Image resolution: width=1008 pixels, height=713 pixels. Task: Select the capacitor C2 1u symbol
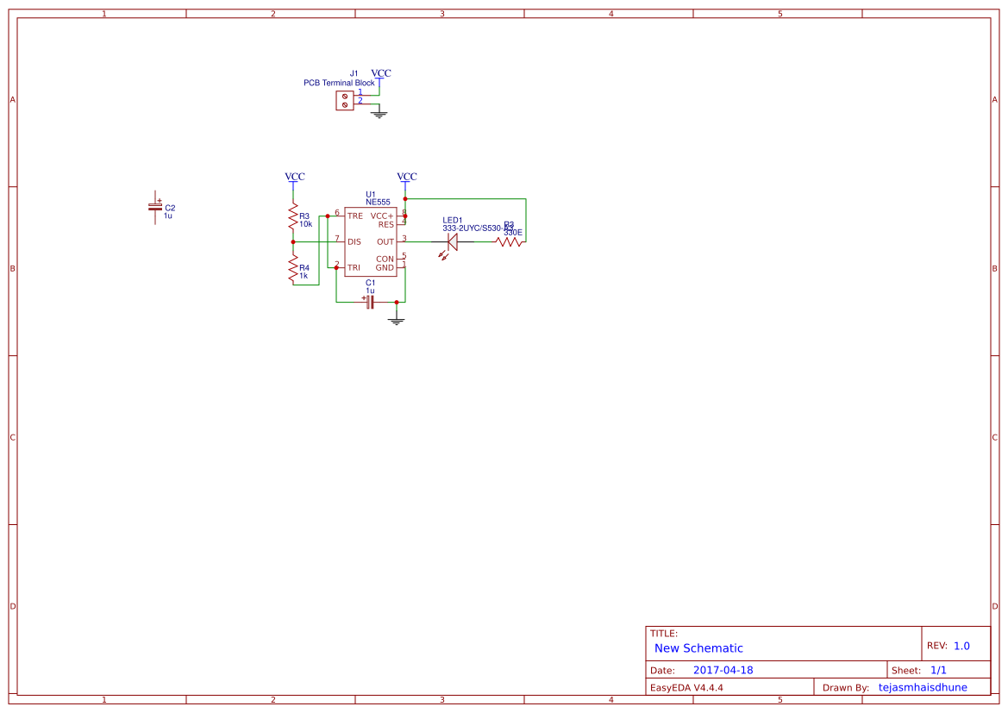(155, 207)
